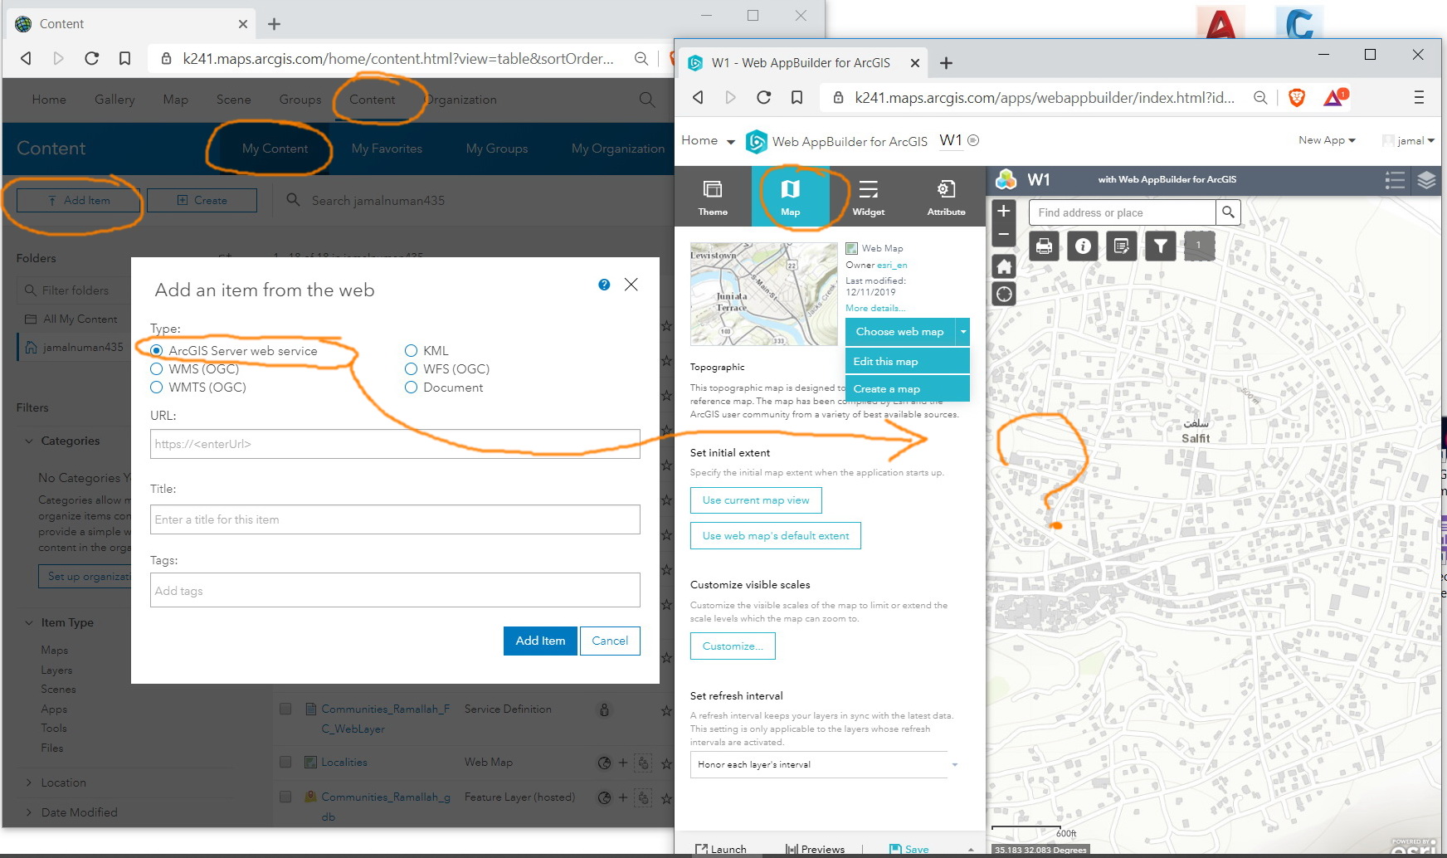Switch to the Widget tab

[868, 197]
